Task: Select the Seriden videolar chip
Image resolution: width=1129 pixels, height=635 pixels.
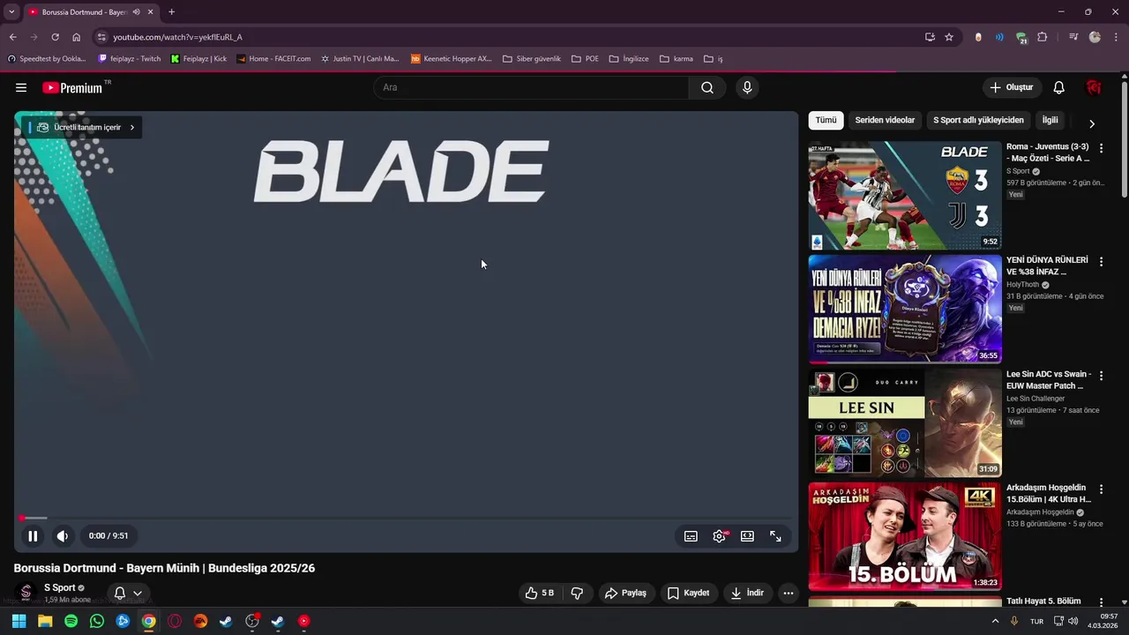Action: 885,120
